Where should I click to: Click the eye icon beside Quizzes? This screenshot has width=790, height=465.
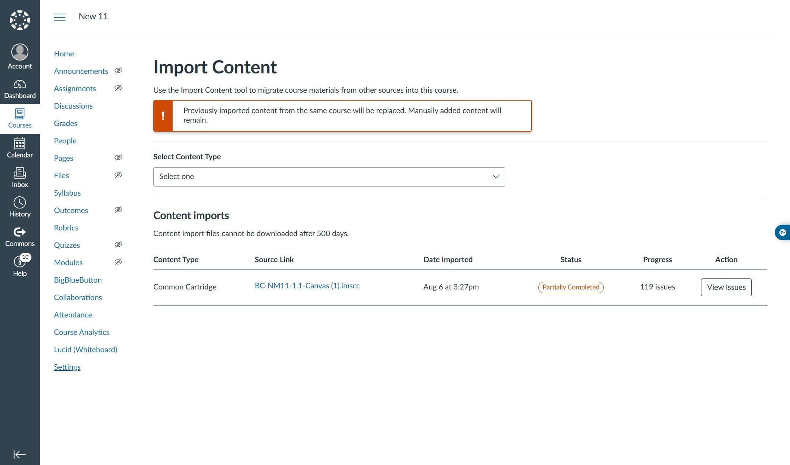pos(118,245)
